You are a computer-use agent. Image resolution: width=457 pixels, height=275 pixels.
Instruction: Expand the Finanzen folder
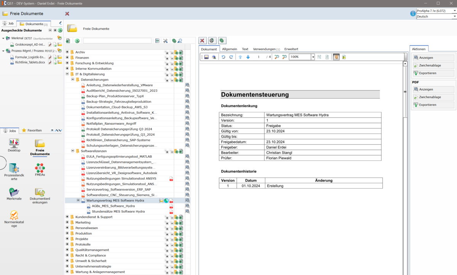[x=67, y=57]
